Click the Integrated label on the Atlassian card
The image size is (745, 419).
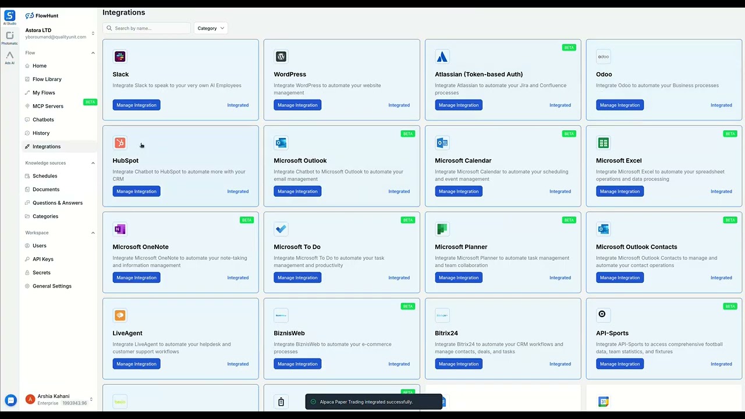coord(560,105)
